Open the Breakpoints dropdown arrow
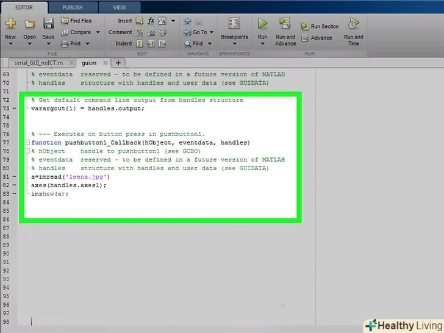 tap(234, 44)
